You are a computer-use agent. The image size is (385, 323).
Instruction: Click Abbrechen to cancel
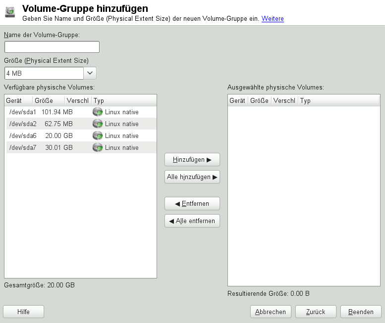tap(271, 312)
